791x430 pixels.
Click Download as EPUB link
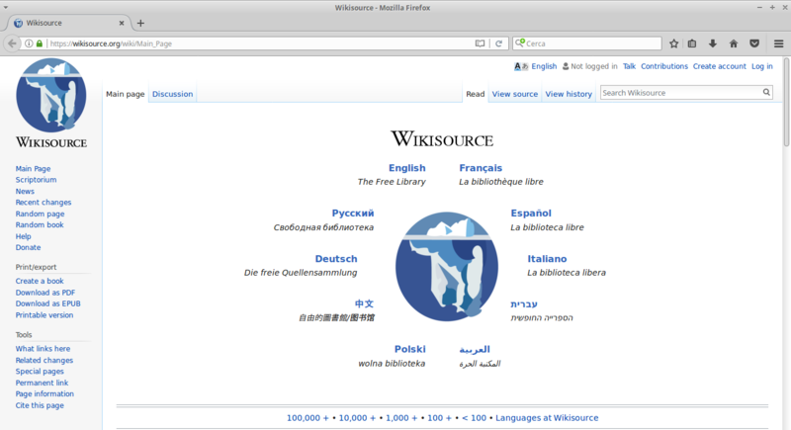[x=47, y=303]
